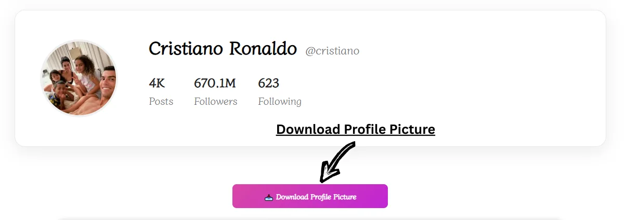
Task: Click the underlined Download Profile Picture heading
Action: (356, 129)
